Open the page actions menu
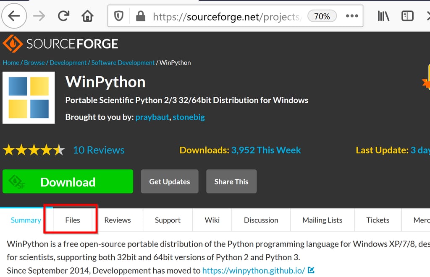 pos(351,16)
